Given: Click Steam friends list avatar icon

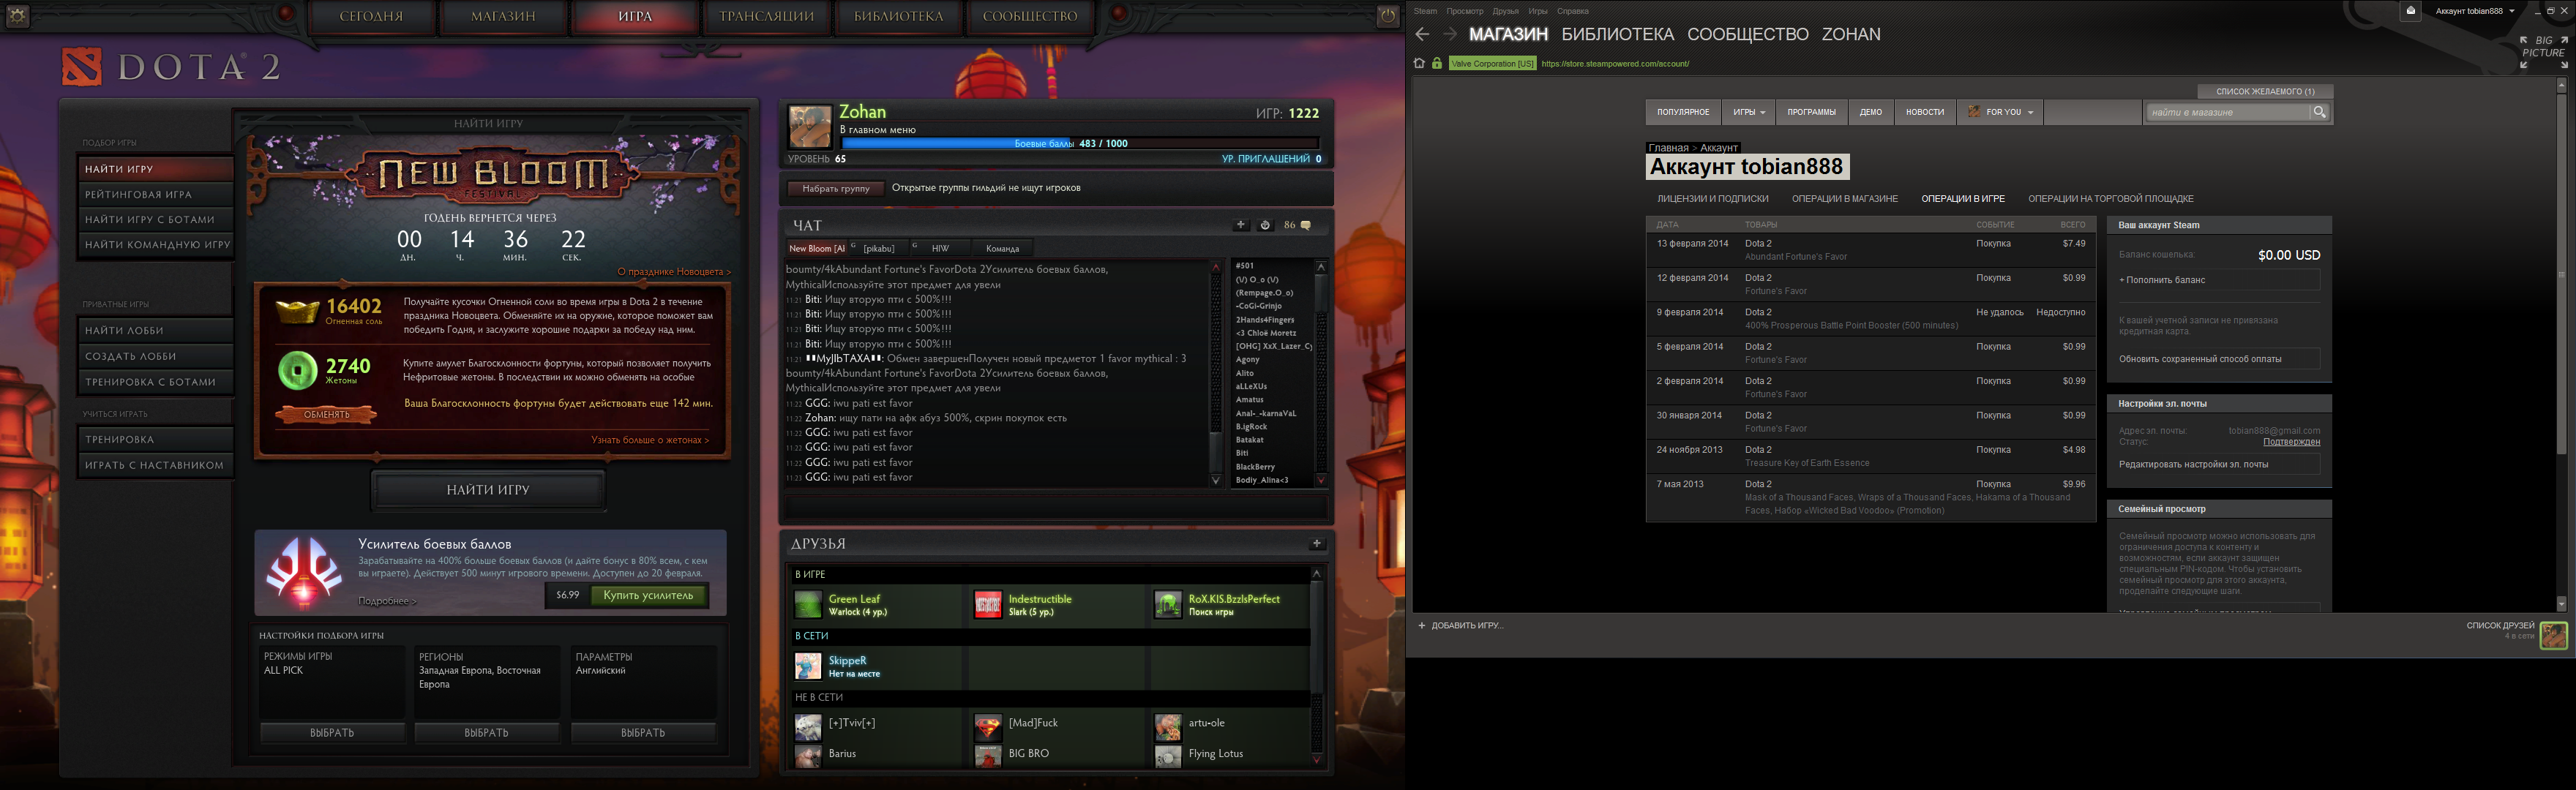Looking at the screenshot, I should (2553, 635).
